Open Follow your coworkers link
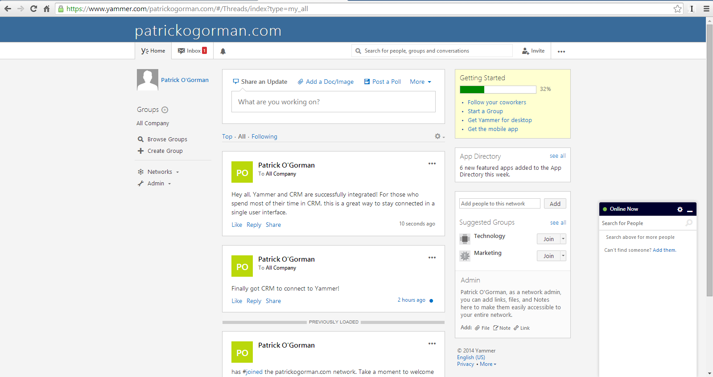Screen dimensions: 713x377 [x=497, y=102]
